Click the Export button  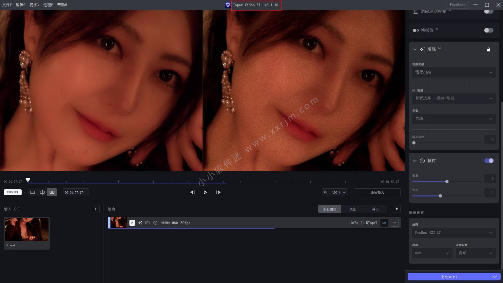click(x=449, y=277)
